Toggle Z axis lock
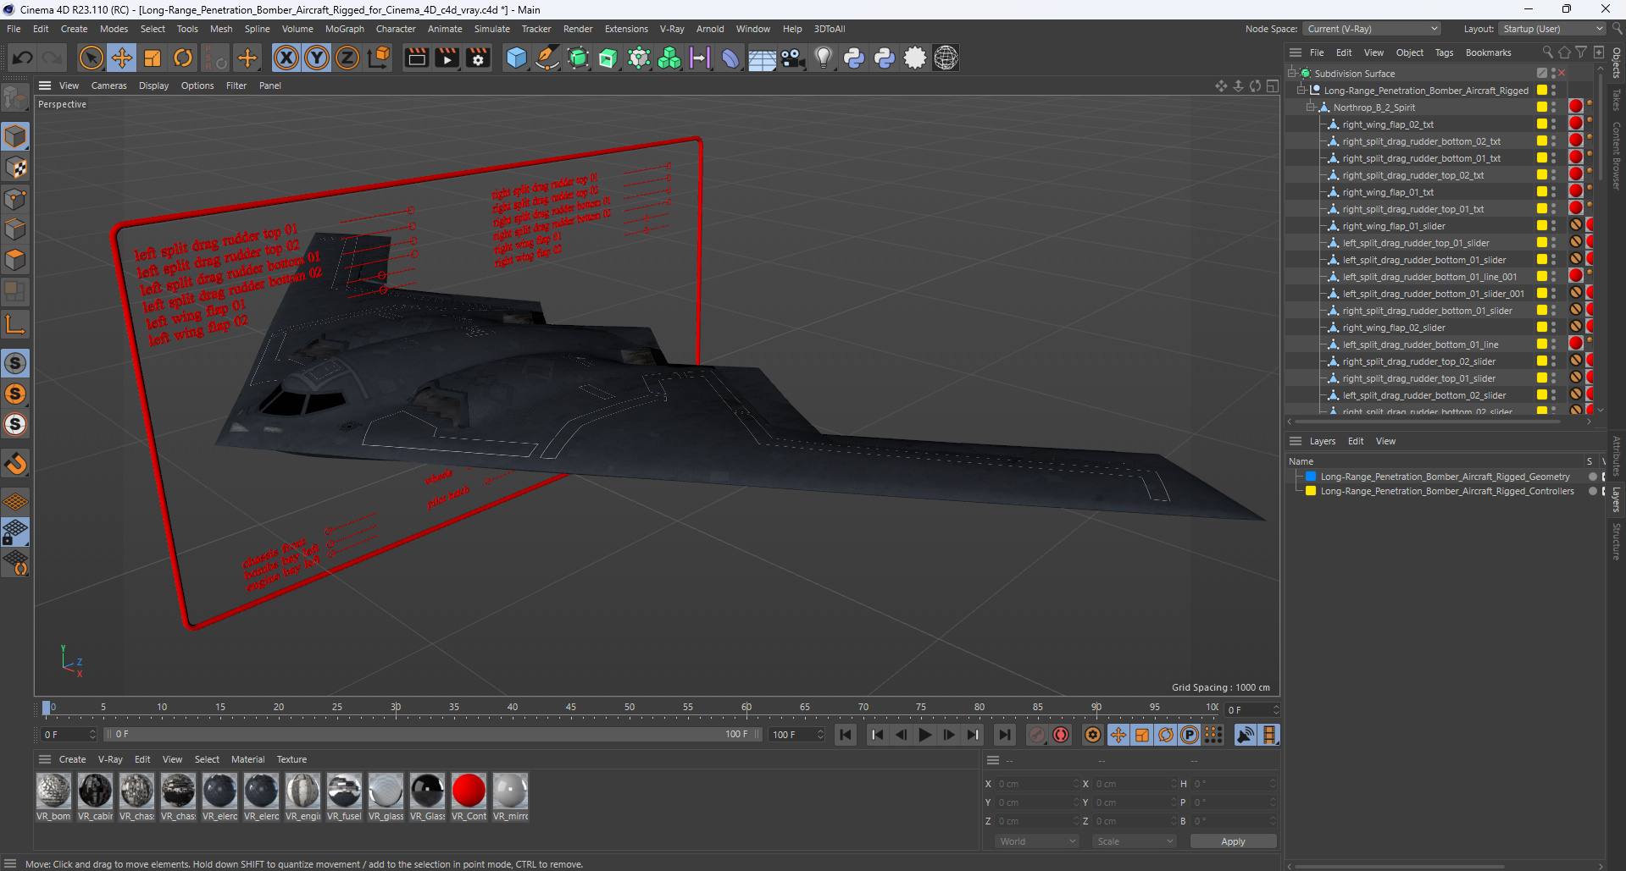The height and width of the screenshot is (871, 1626). (347, 58)
